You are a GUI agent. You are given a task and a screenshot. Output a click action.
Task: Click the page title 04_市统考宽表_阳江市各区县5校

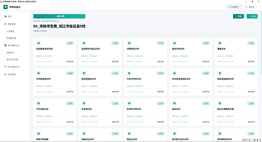pos(59,26)
